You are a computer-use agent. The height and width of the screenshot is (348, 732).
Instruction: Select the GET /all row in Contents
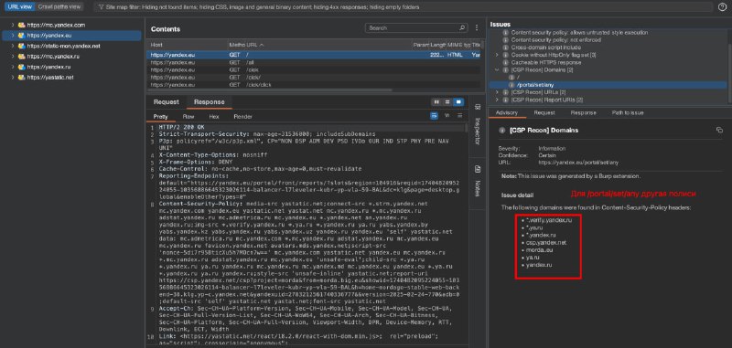tap(314, 62)
